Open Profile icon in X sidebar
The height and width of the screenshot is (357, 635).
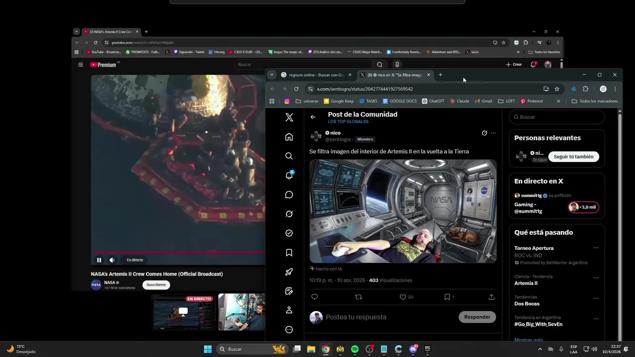point(289,310)
